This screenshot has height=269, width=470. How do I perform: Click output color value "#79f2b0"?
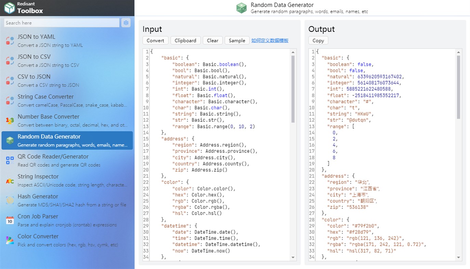364,226
